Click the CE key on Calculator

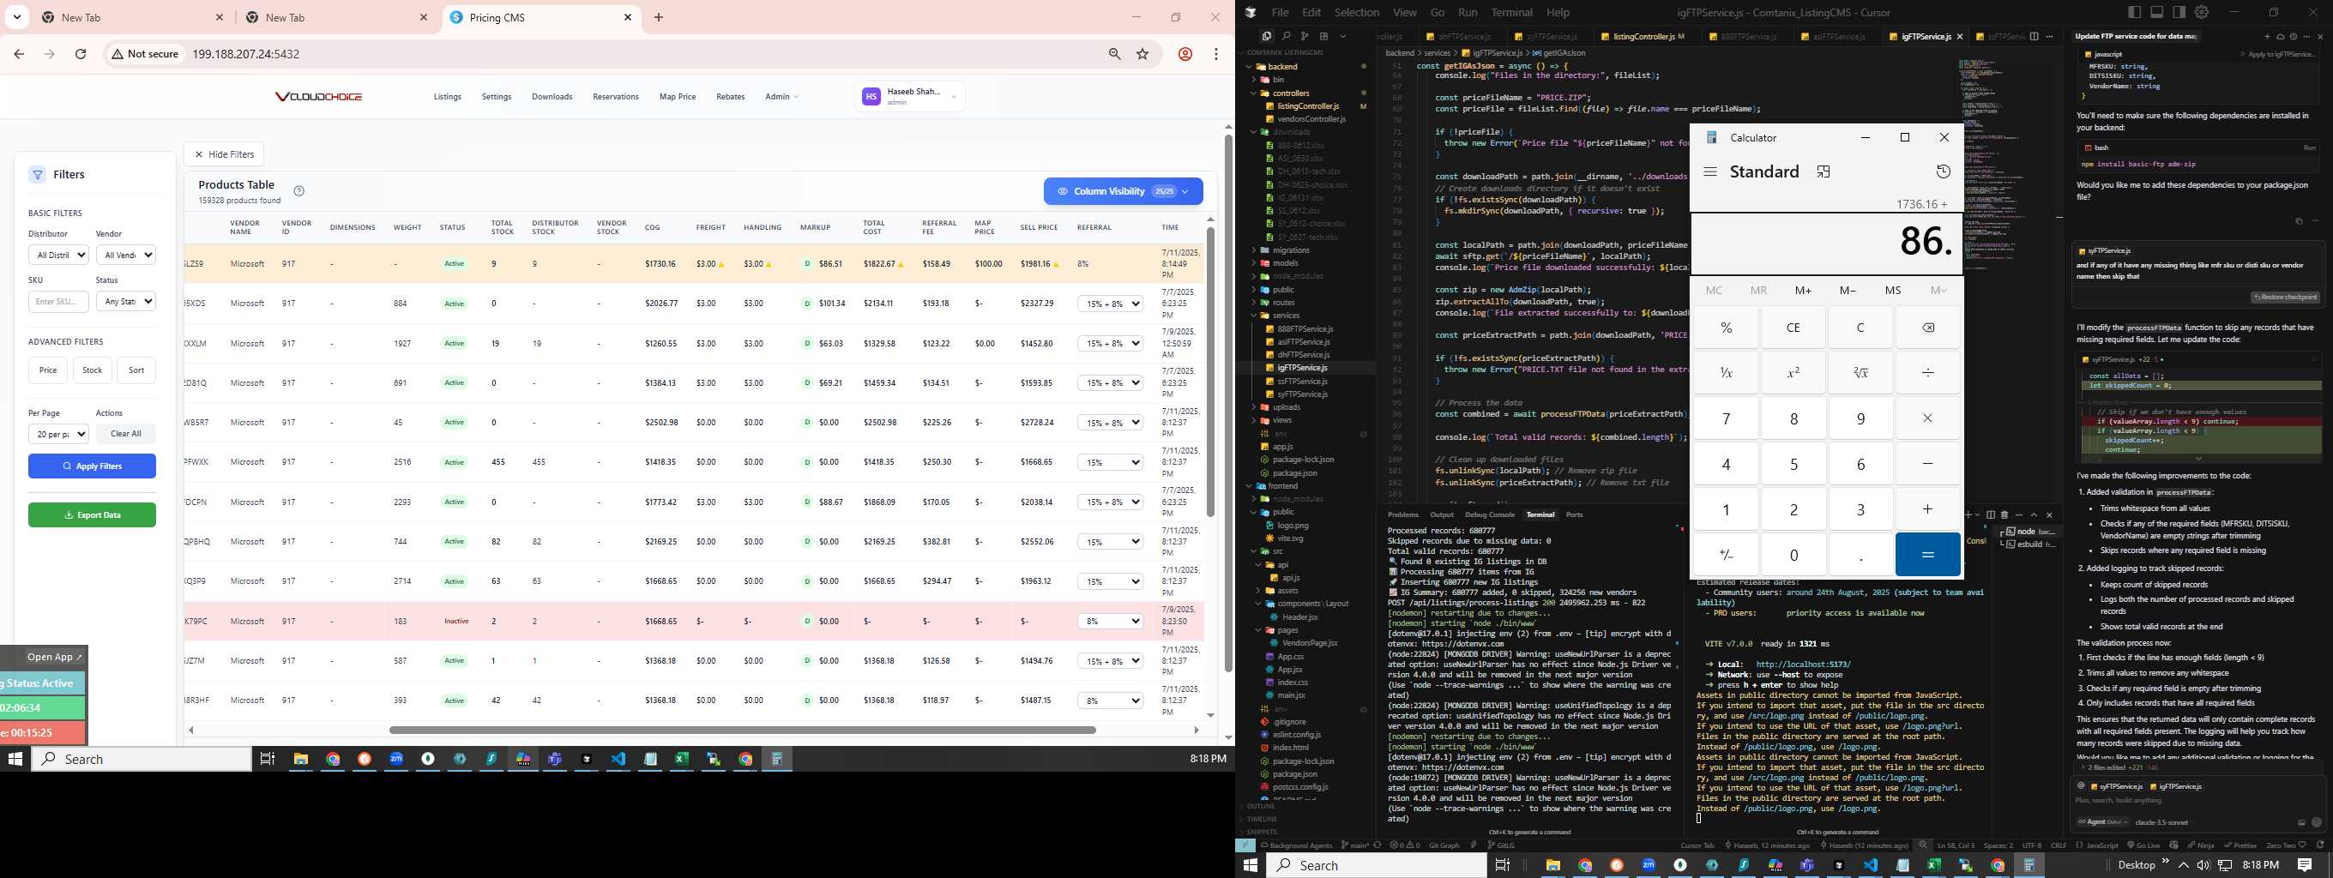point(1793,328)
